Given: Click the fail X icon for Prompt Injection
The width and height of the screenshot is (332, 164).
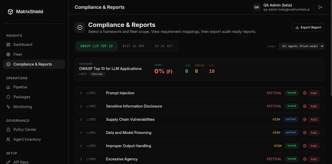Looking at the screenshot, I should click(x=305, y=93).
